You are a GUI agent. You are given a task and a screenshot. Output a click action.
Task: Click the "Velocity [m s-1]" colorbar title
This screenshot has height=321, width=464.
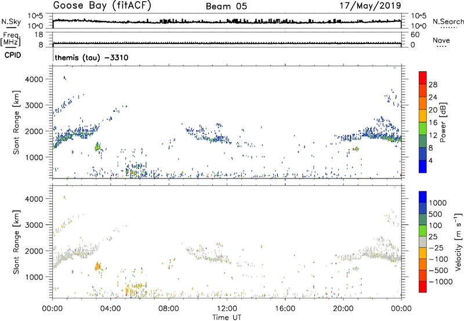pos(458,242)
